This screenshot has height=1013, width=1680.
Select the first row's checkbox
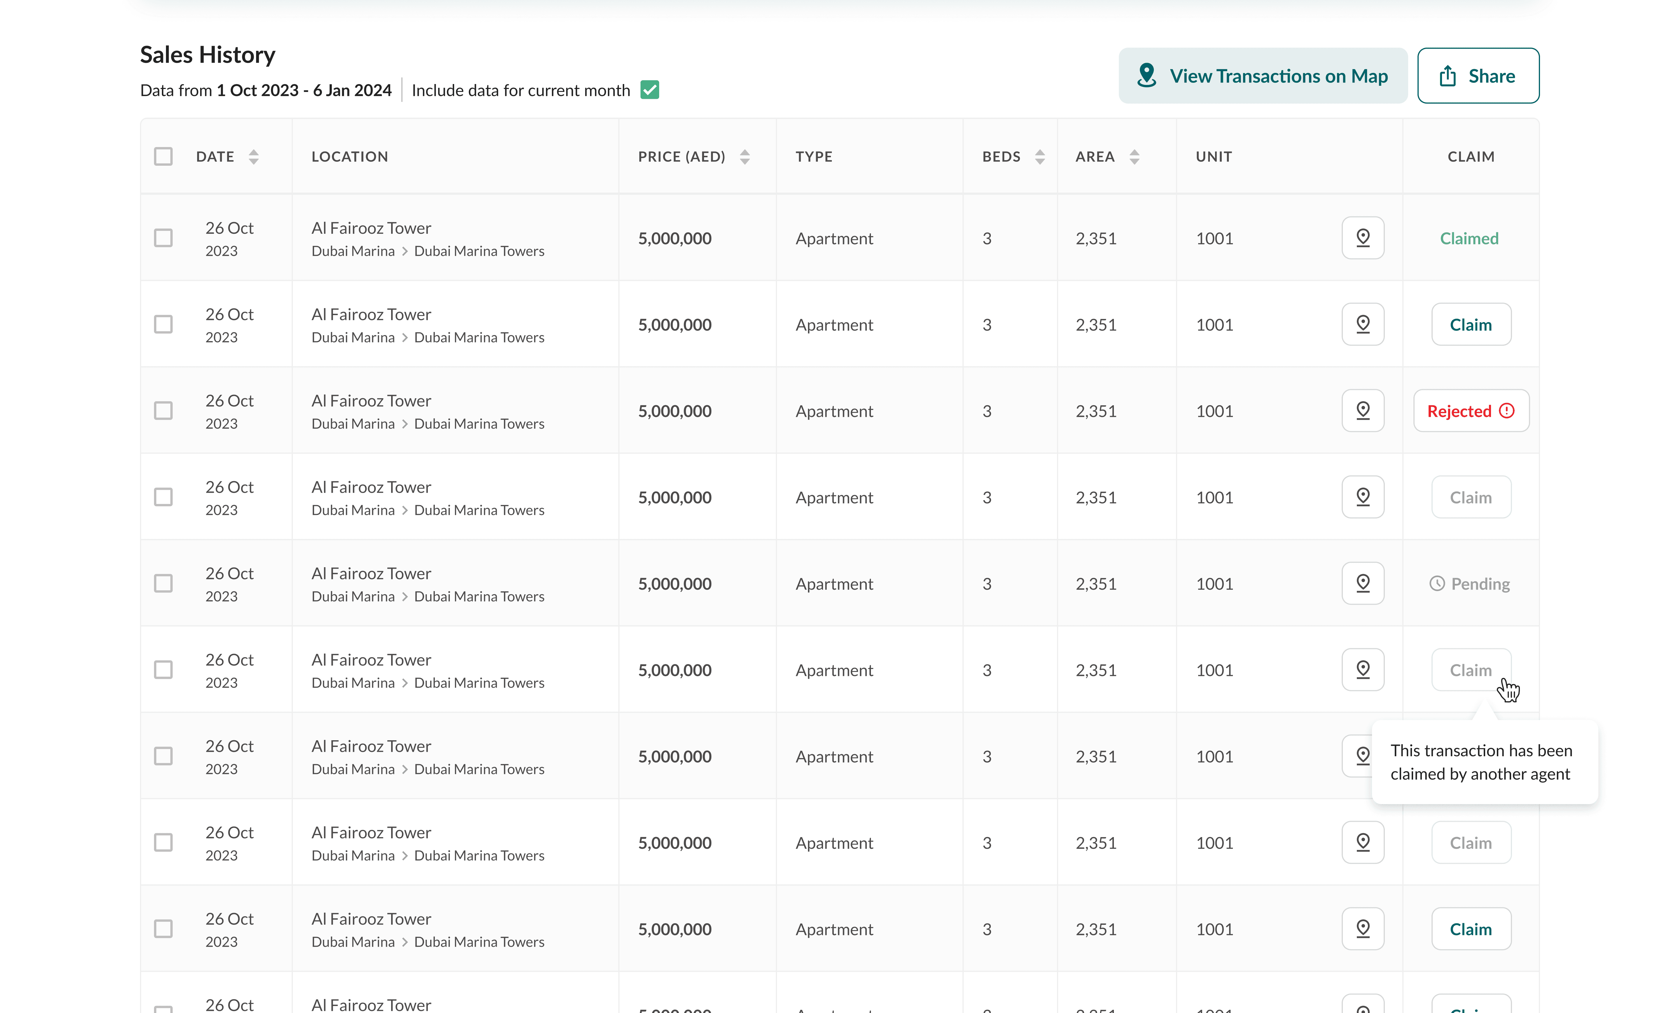164,238
